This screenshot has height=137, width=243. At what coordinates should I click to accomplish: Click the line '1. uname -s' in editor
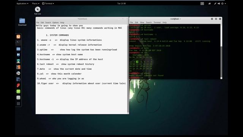click(x=69, y=40)
